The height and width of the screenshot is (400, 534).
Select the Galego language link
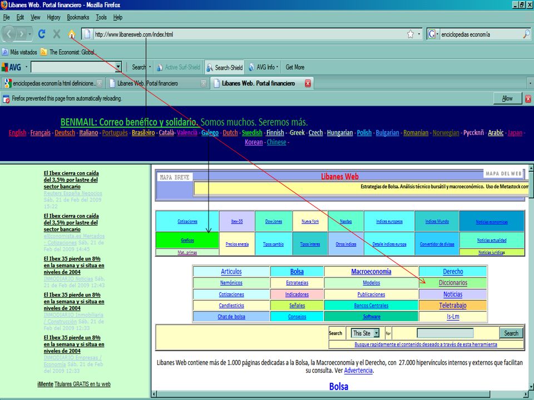click(x=210, y=133)
